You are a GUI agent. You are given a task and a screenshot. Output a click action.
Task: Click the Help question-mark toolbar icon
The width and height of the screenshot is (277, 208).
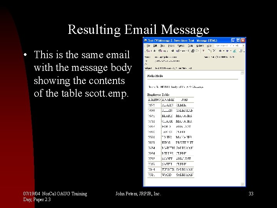coord(240,51)
